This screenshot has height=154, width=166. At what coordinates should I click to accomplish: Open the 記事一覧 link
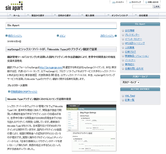click(x=130, y=100)
